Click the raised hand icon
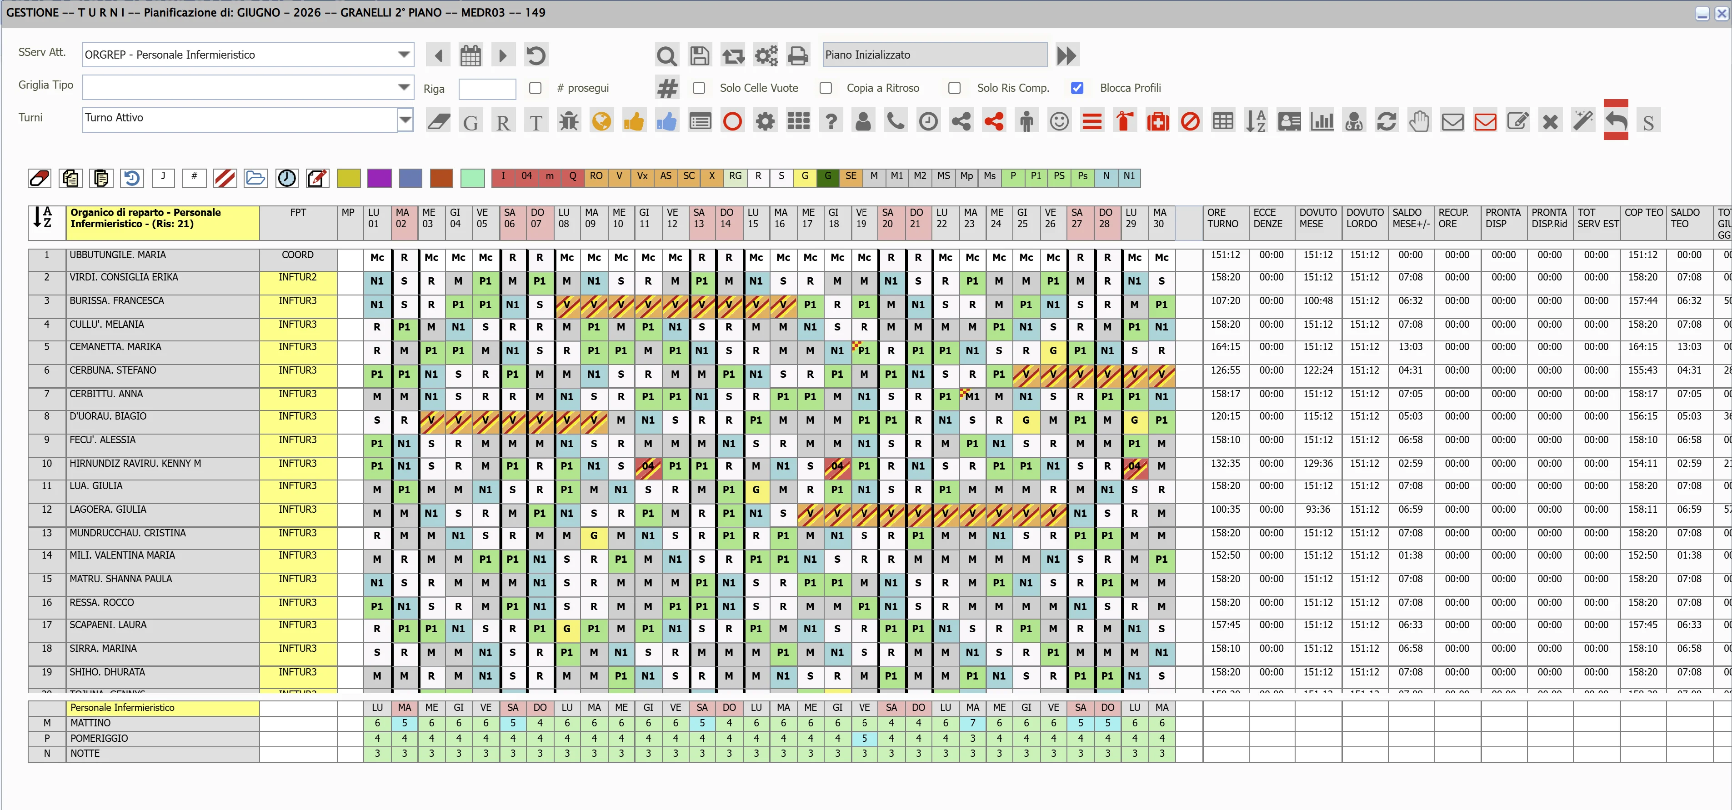 (1419, 122)
